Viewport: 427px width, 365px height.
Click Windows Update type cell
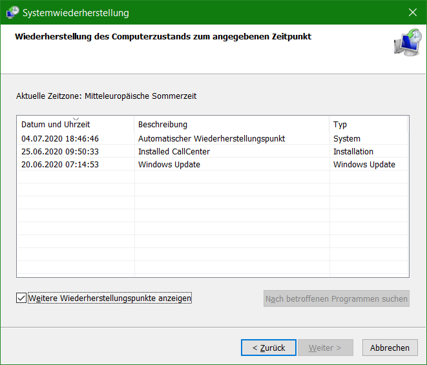point(364,165)
